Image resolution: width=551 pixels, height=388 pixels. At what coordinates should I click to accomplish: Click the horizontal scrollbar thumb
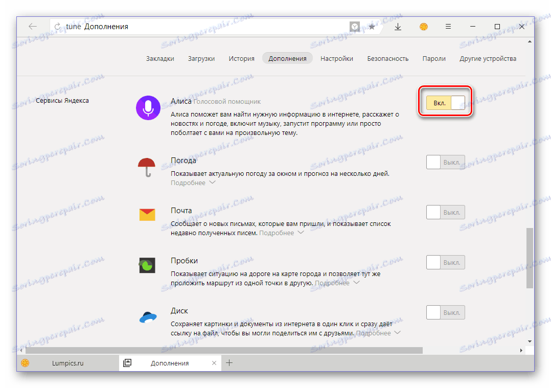(224, 350)
